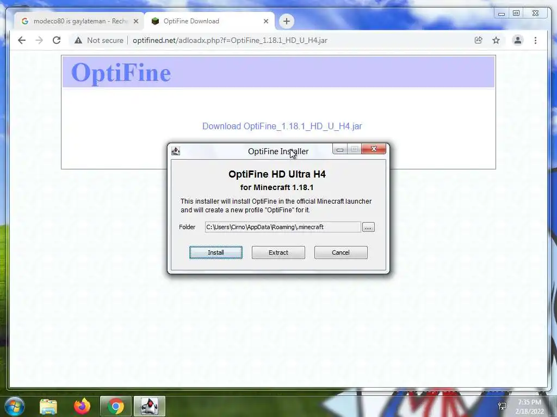
Task: Go back to the previous page
Action: (22, 40)
